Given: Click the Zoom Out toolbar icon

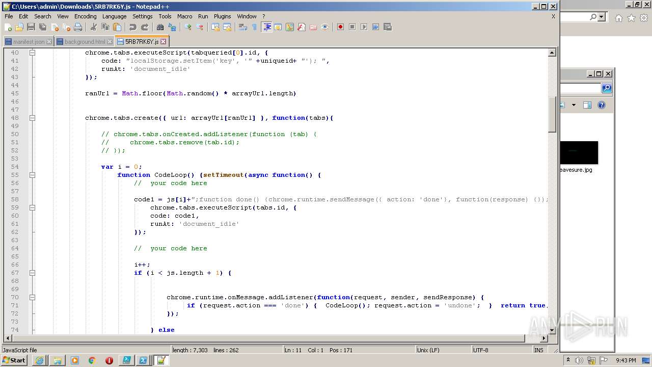Looking at the screenshot, I should [200, 27].
